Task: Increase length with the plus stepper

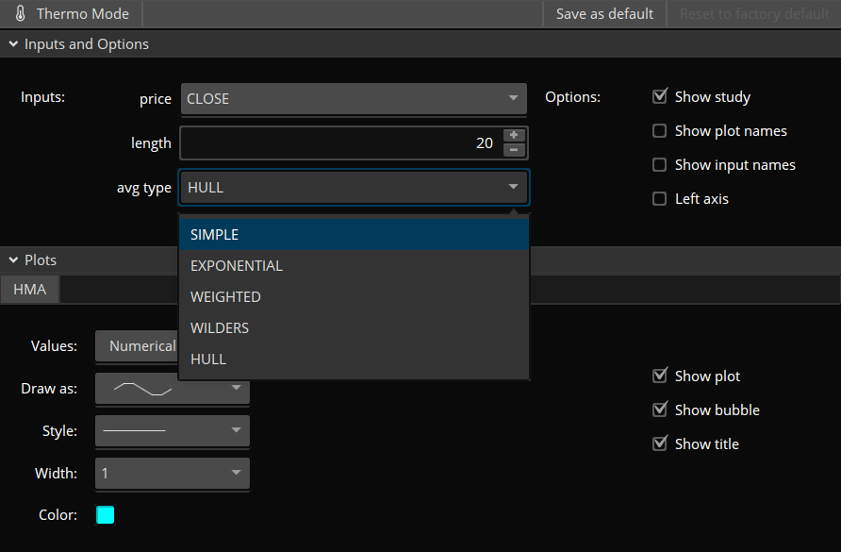Action: click(x=513, y=135)
